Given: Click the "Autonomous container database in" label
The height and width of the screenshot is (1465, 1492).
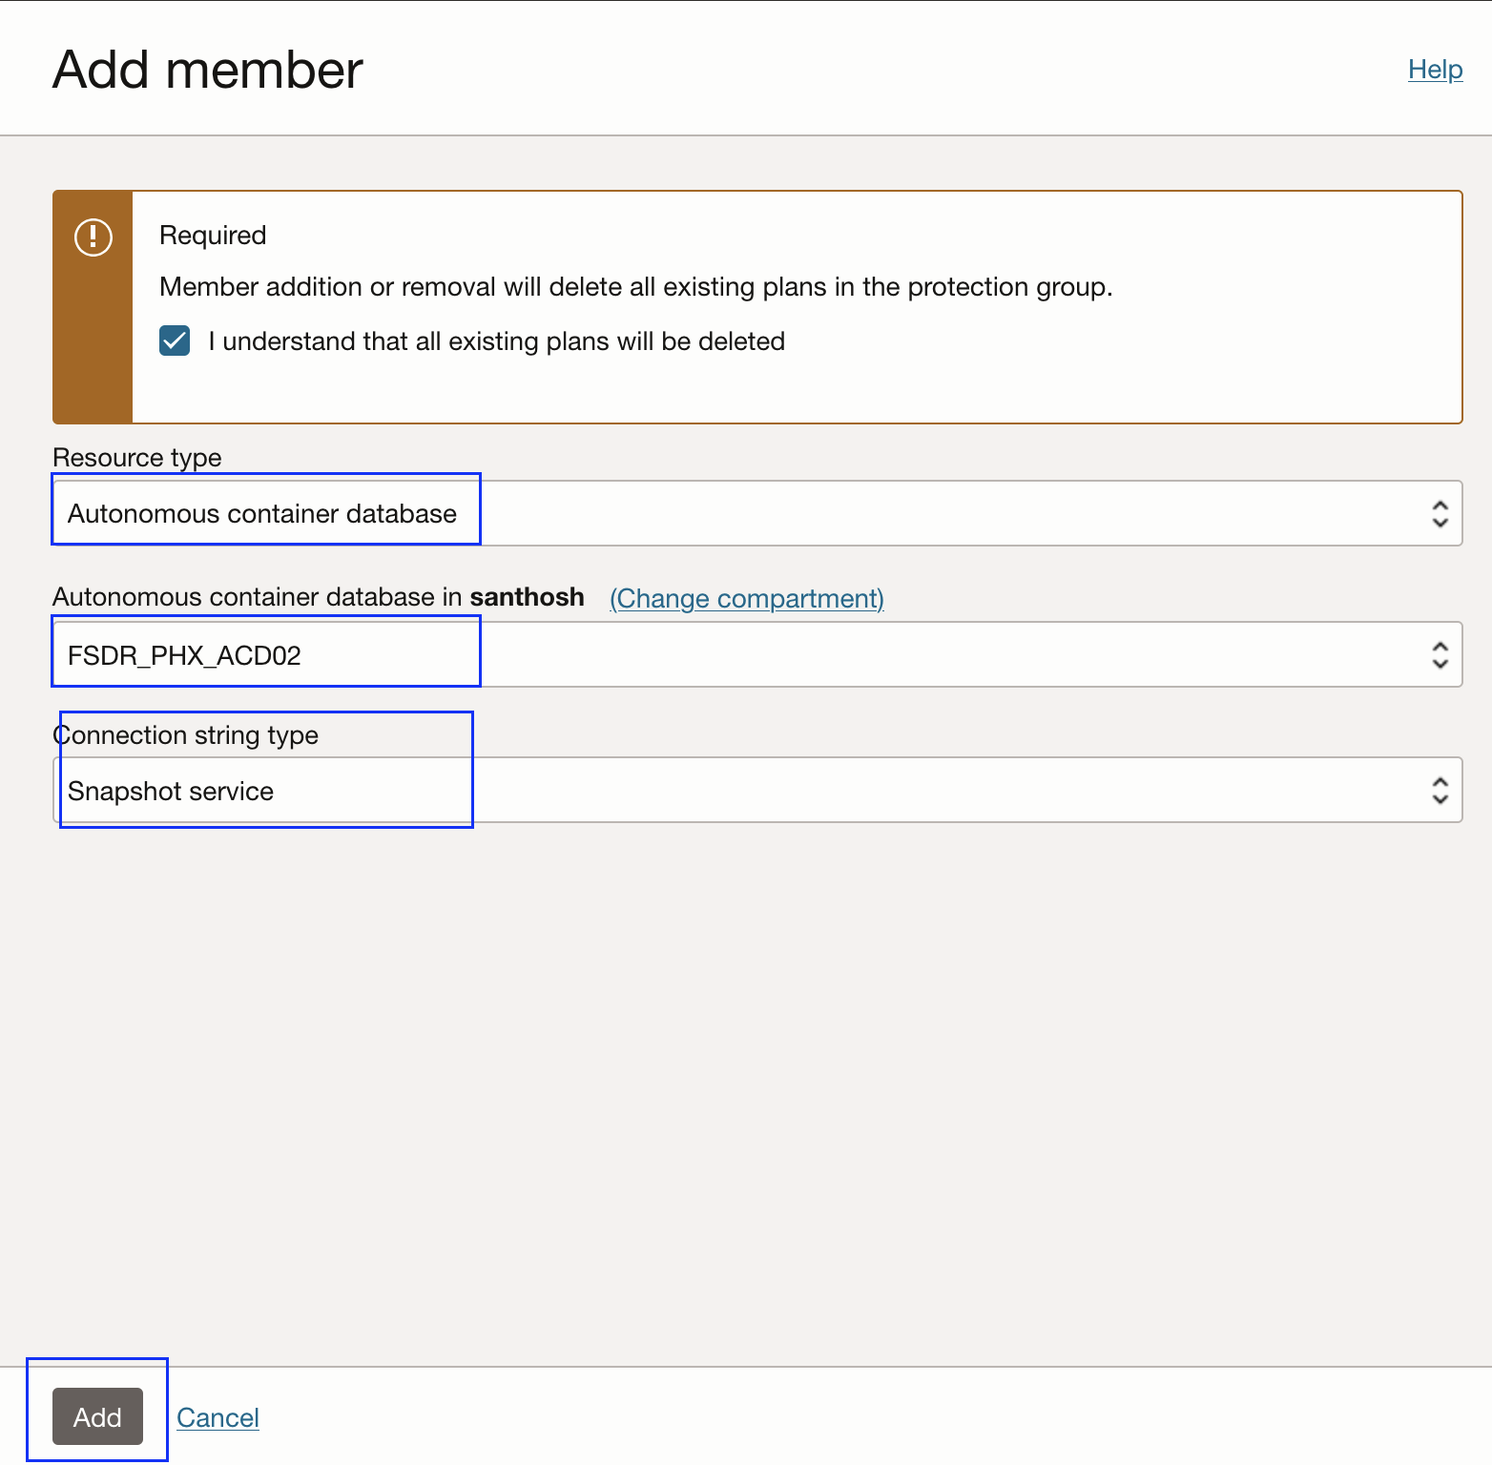Looking at the screenshot, I should (x=258, y=597).
